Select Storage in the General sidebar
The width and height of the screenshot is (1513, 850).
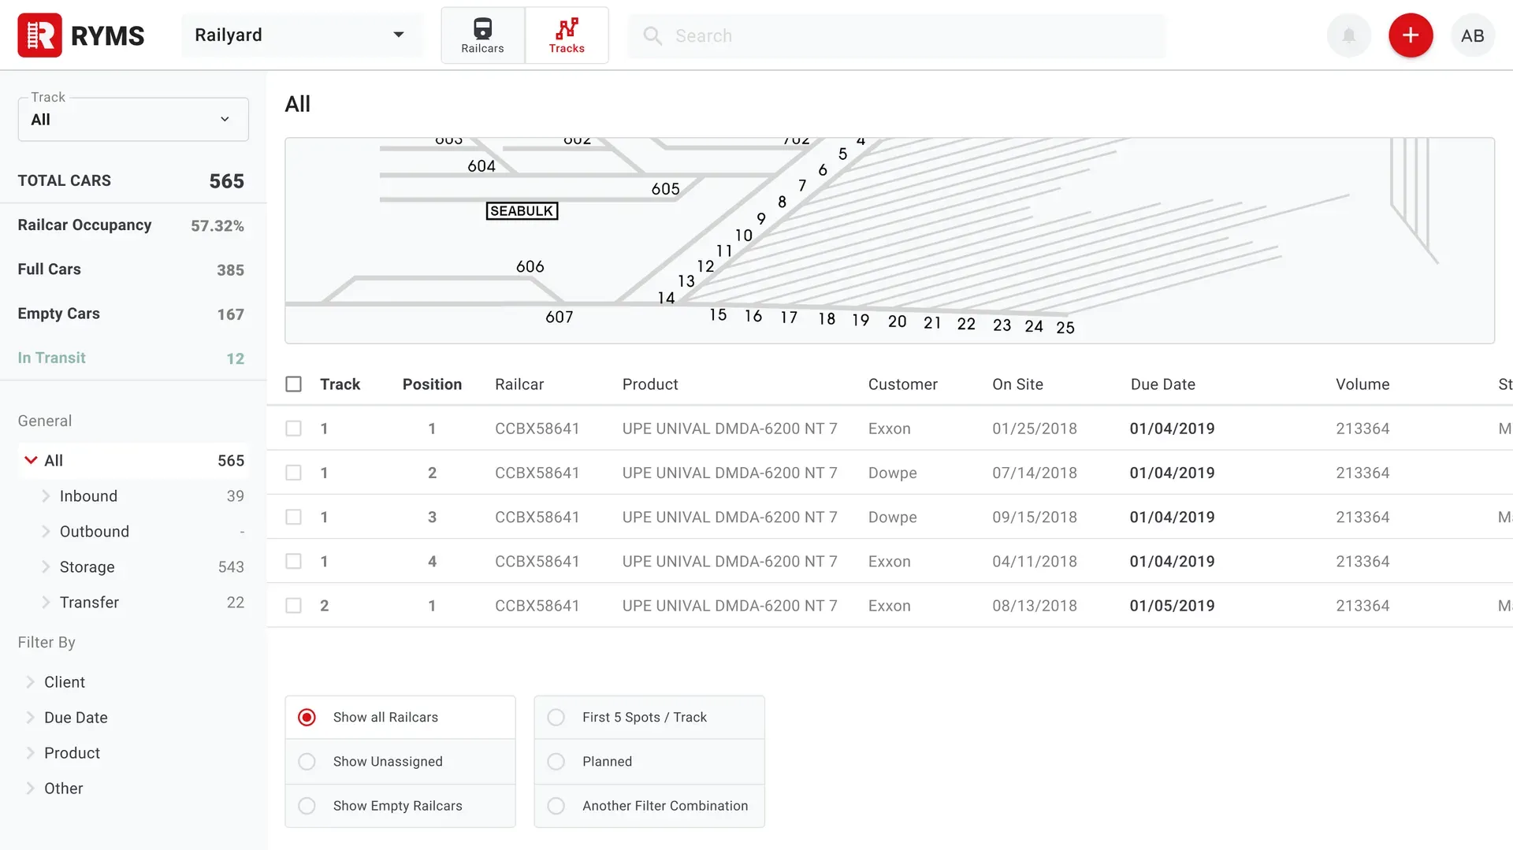click(x=87, y=566)
